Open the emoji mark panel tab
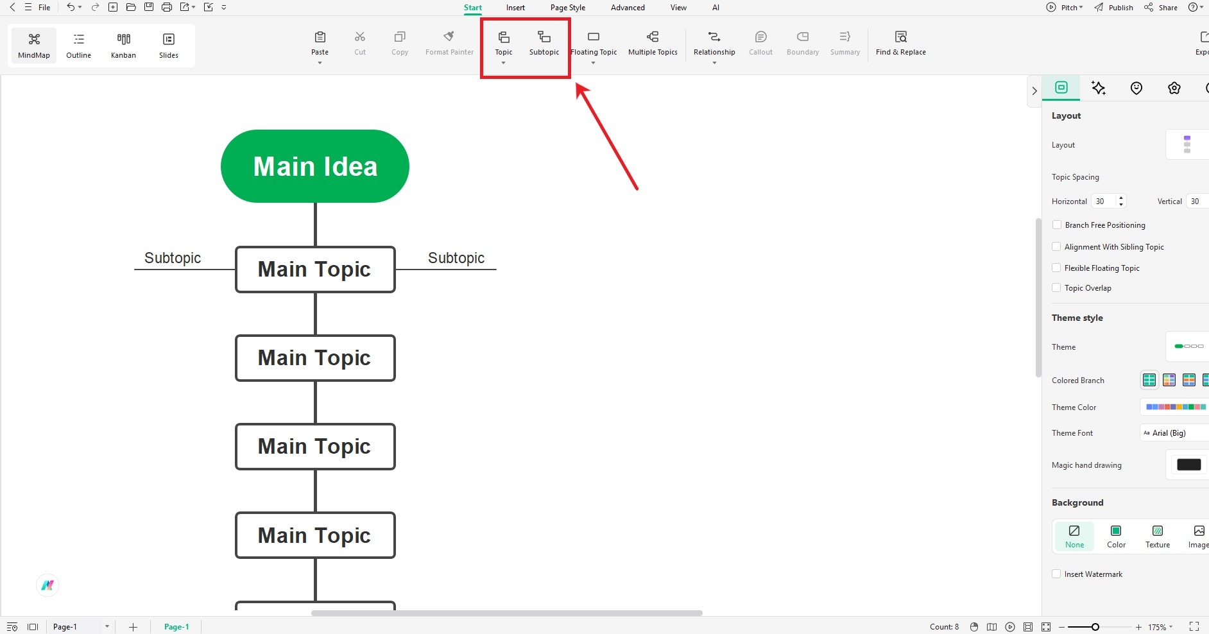This screenshot has height=634, width=1209. pos(1136,88)
